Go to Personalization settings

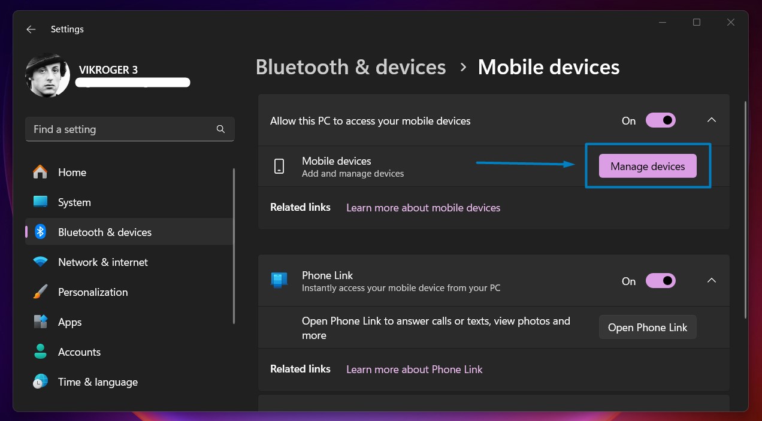[x=129, y=292]
